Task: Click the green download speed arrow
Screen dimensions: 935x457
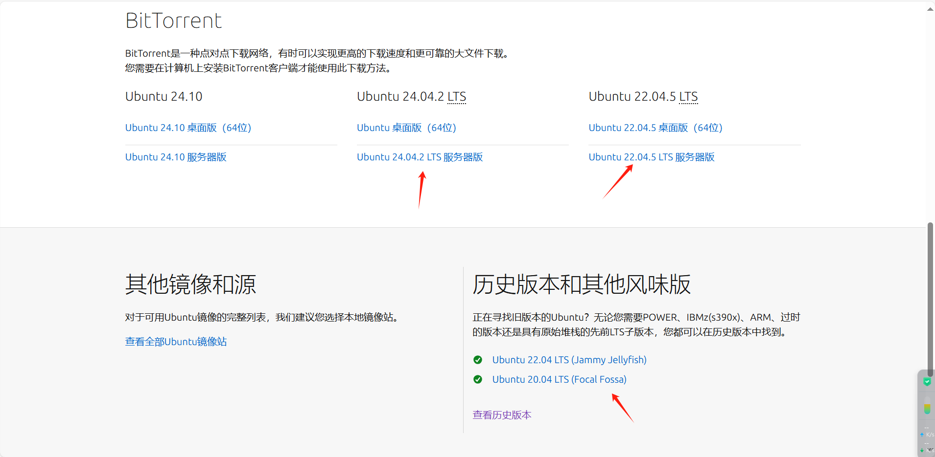Action: (922, 450)
